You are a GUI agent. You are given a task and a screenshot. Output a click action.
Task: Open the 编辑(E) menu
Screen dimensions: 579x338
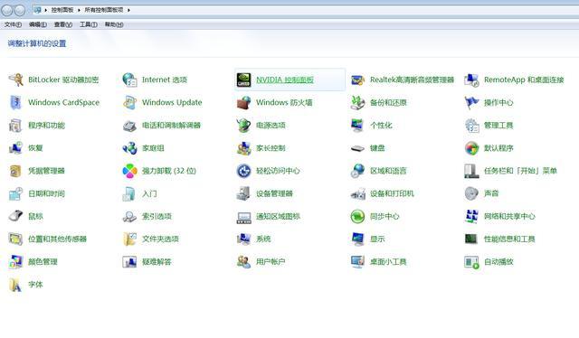pyautogui.click(x=38, y=24)
